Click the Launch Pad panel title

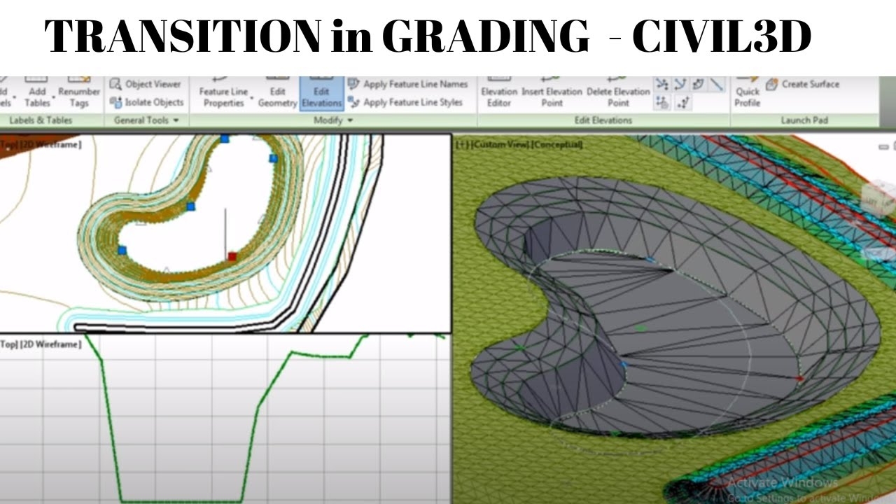[804, 120]
